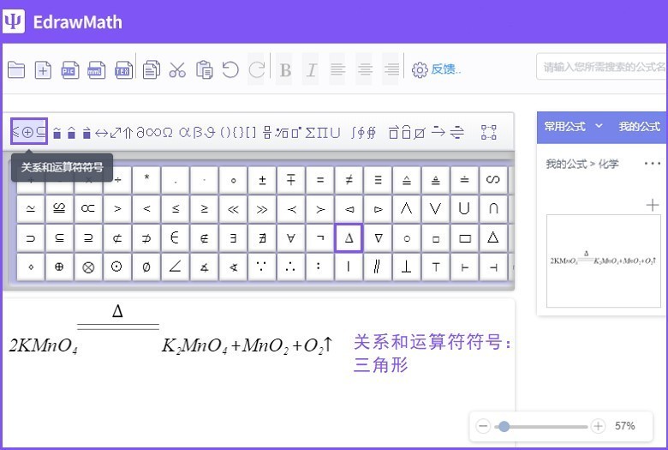Export formula as Pic image

pos(70,69)
